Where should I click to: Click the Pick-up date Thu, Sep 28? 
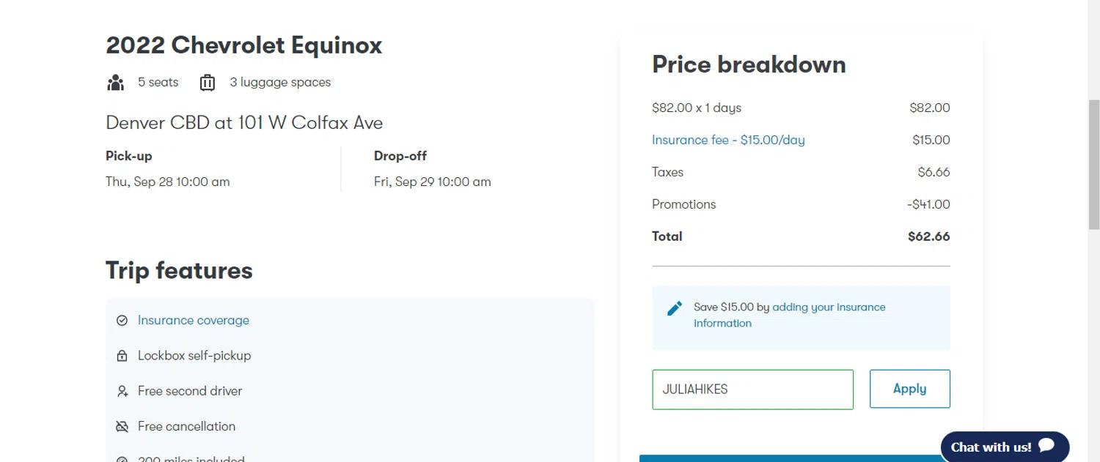tap(168, 182)
